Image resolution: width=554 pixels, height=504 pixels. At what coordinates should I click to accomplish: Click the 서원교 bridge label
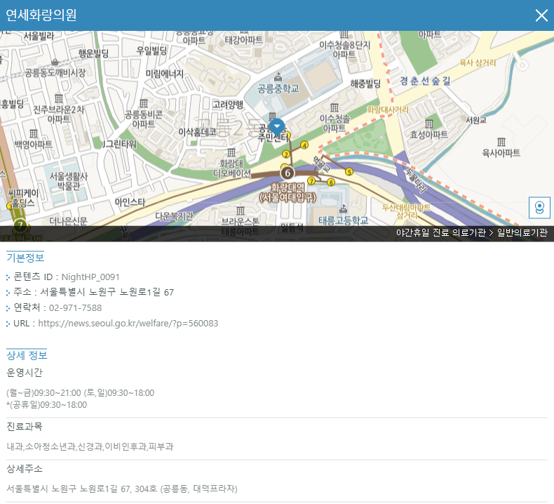pyautogui.click(x=476, y=120)
